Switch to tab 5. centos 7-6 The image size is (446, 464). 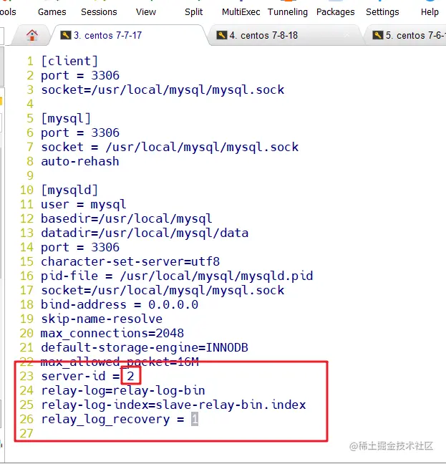[405, 36]
